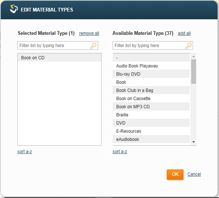Screen dimensions: 219x198
Task: Select Book on Cassette item
Action: click(151, 98)
